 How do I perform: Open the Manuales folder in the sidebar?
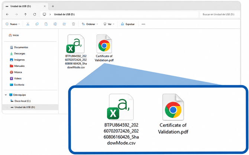point(17,66)
